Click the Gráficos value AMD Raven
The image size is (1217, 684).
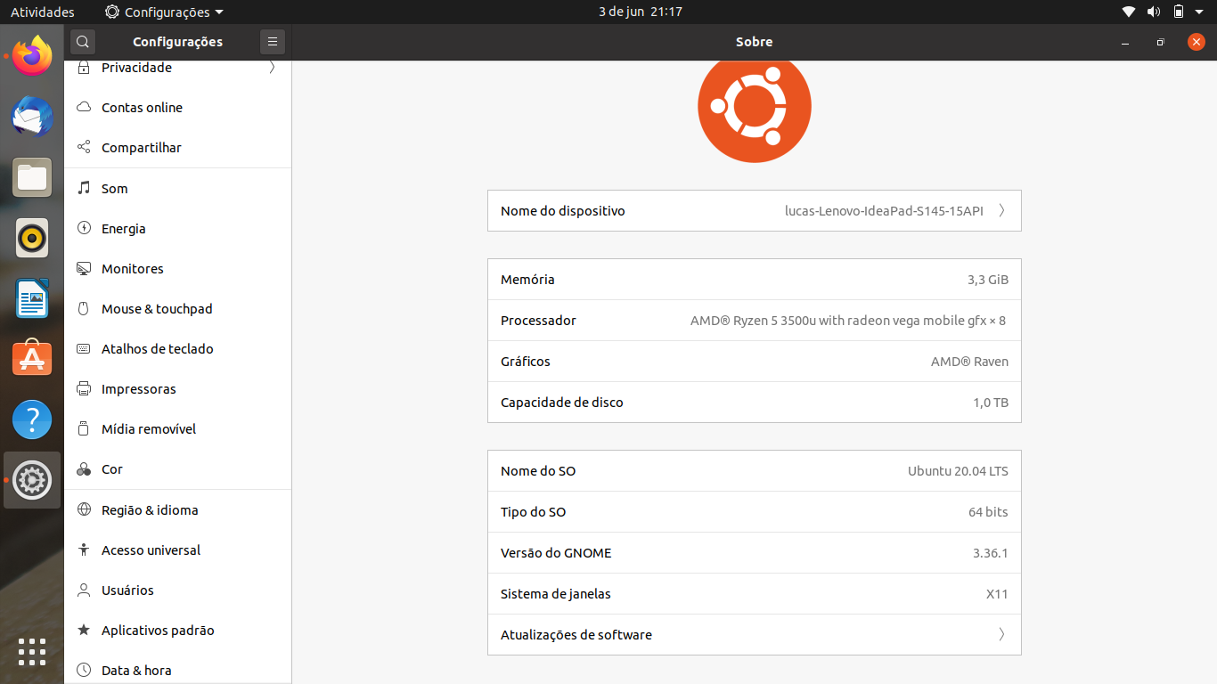(x=969, y=362)
